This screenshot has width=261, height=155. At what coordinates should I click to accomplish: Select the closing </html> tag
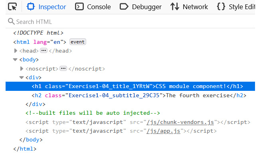click(25, 149)
